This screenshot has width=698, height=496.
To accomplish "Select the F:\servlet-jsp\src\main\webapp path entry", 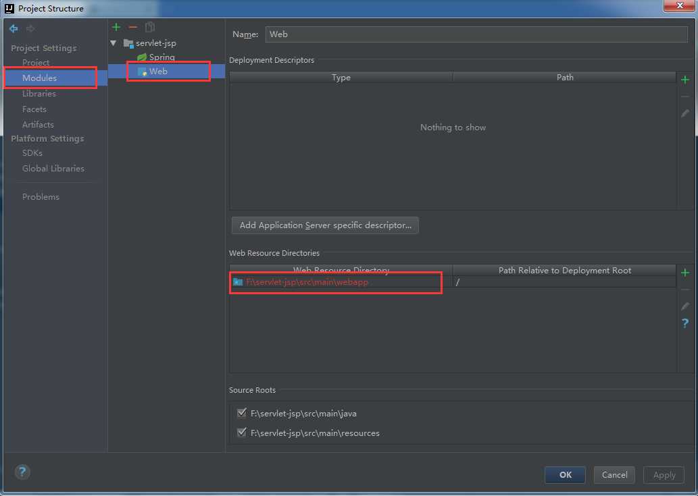I will click(x=307, y=282).
